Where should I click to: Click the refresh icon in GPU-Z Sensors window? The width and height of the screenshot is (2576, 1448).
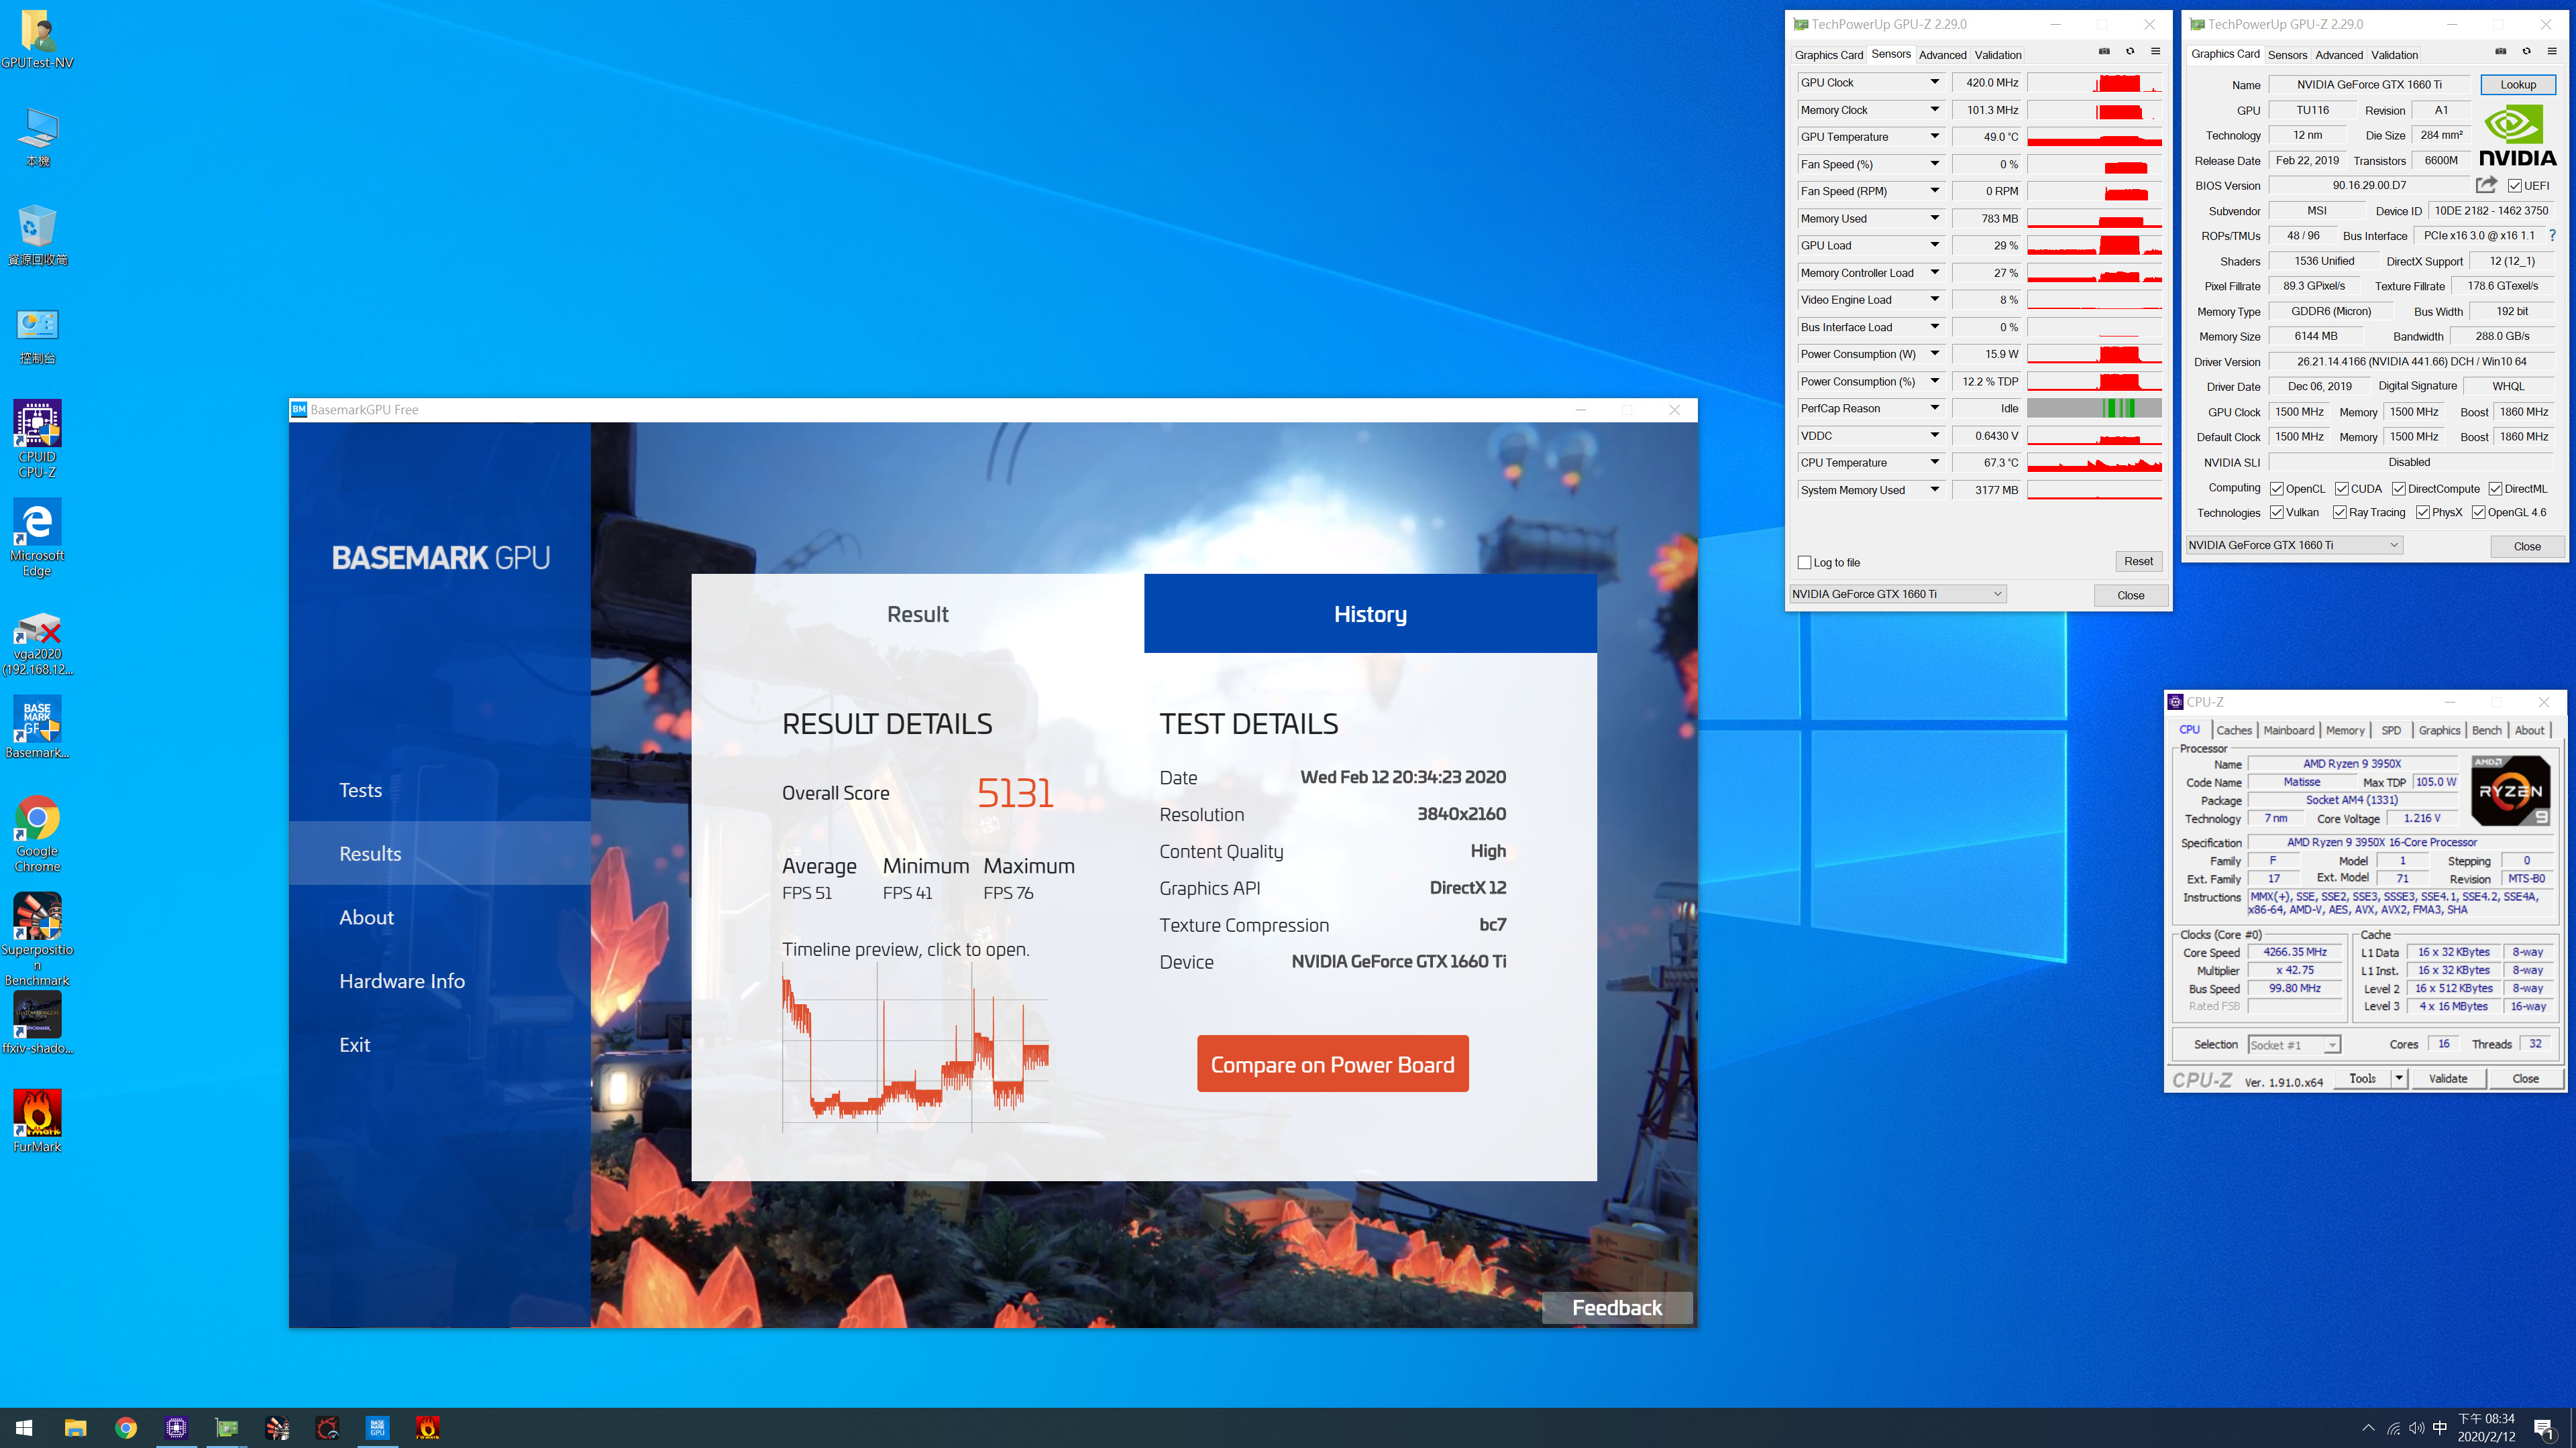click(x=2130, y=51)
